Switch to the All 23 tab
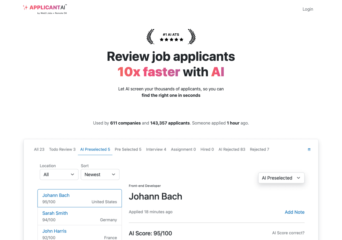The image size is (342, 240). 39,149
